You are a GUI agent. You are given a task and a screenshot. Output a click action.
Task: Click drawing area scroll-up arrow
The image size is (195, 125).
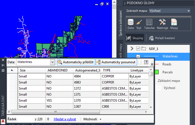click(x=114, y=2)
